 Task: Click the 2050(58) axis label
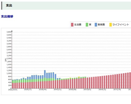[x=72, y=90]
